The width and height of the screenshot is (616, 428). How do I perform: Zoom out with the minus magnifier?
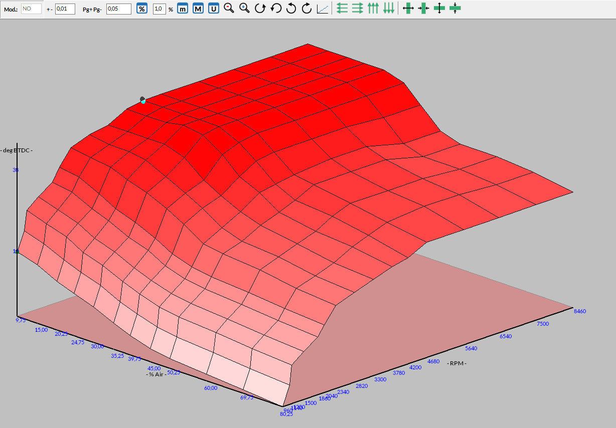(x=229, y=9)
